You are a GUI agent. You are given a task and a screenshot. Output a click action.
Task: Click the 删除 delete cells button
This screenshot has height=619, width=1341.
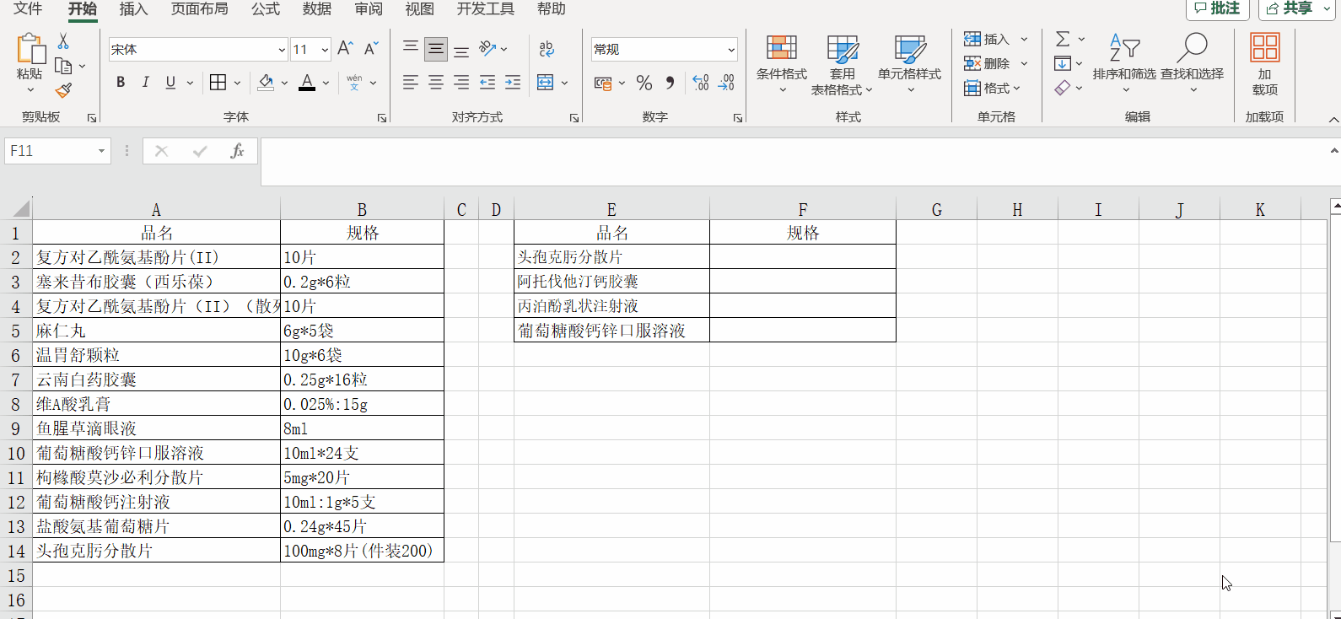pyautogui.click(x=988, y=63)
